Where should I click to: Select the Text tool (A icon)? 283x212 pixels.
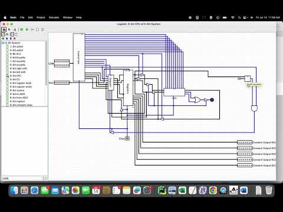pyautogui.click(x=15, y=29)
